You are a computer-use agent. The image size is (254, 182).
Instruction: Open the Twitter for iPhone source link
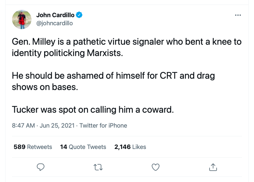(x=103, y=125)
